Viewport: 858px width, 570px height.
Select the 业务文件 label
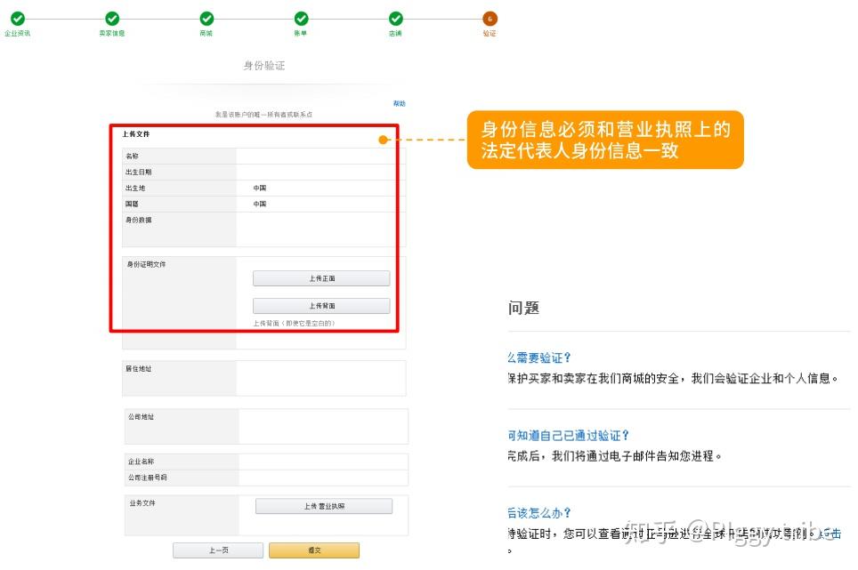(x=142, y=502)
